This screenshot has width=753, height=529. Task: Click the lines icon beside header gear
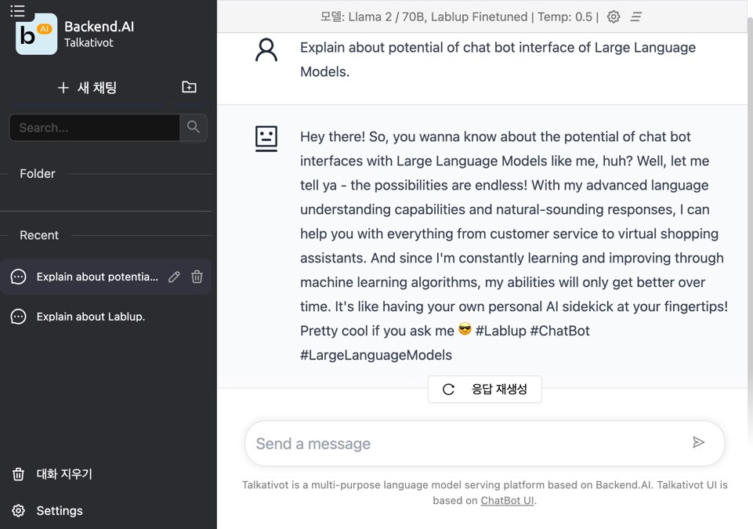[x=636, y=16]
